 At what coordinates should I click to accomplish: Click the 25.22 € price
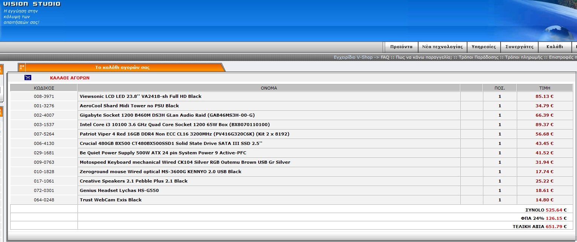tap(545, 181)
